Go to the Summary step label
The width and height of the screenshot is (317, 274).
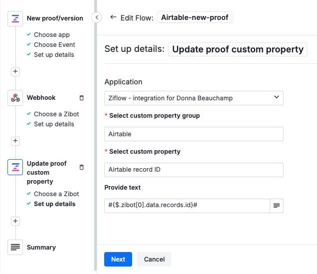[41, 247]
